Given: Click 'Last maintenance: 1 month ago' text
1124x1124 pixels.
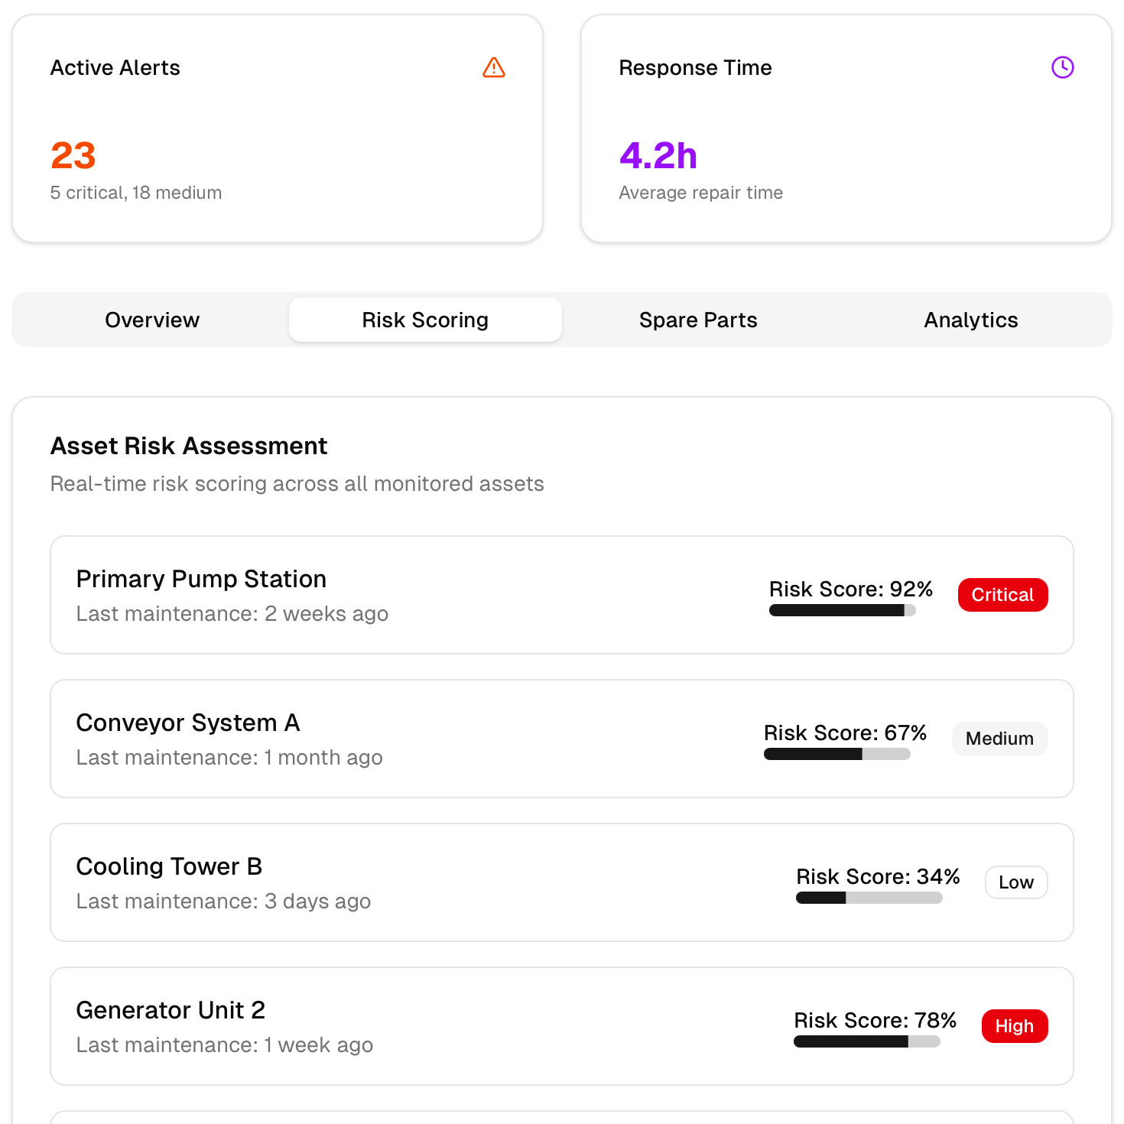Looking at the screenshot, I should (229, 758).
